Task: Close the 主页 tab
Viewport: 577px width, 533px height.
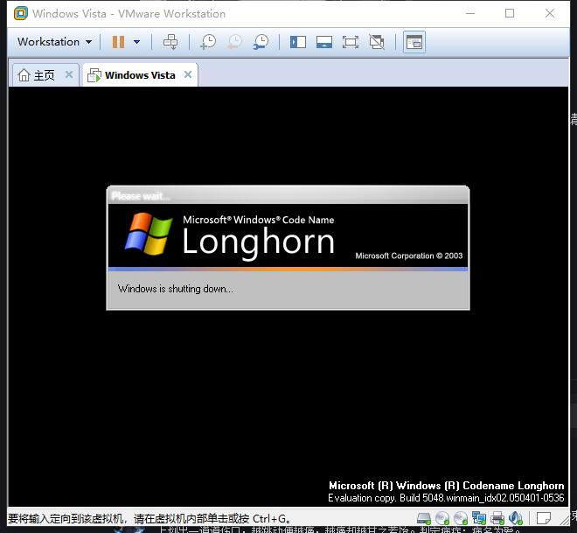Action: click(69, 74)
